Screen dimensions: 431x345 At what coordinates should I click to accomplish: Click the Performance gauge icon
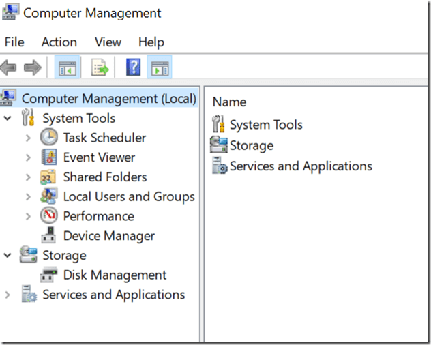[48, 216]
